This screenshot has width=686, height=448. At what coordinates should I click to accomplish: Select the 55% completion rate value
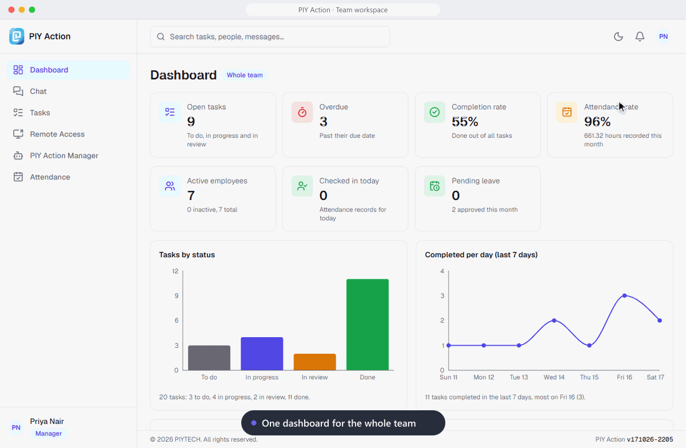pos(465,122)
